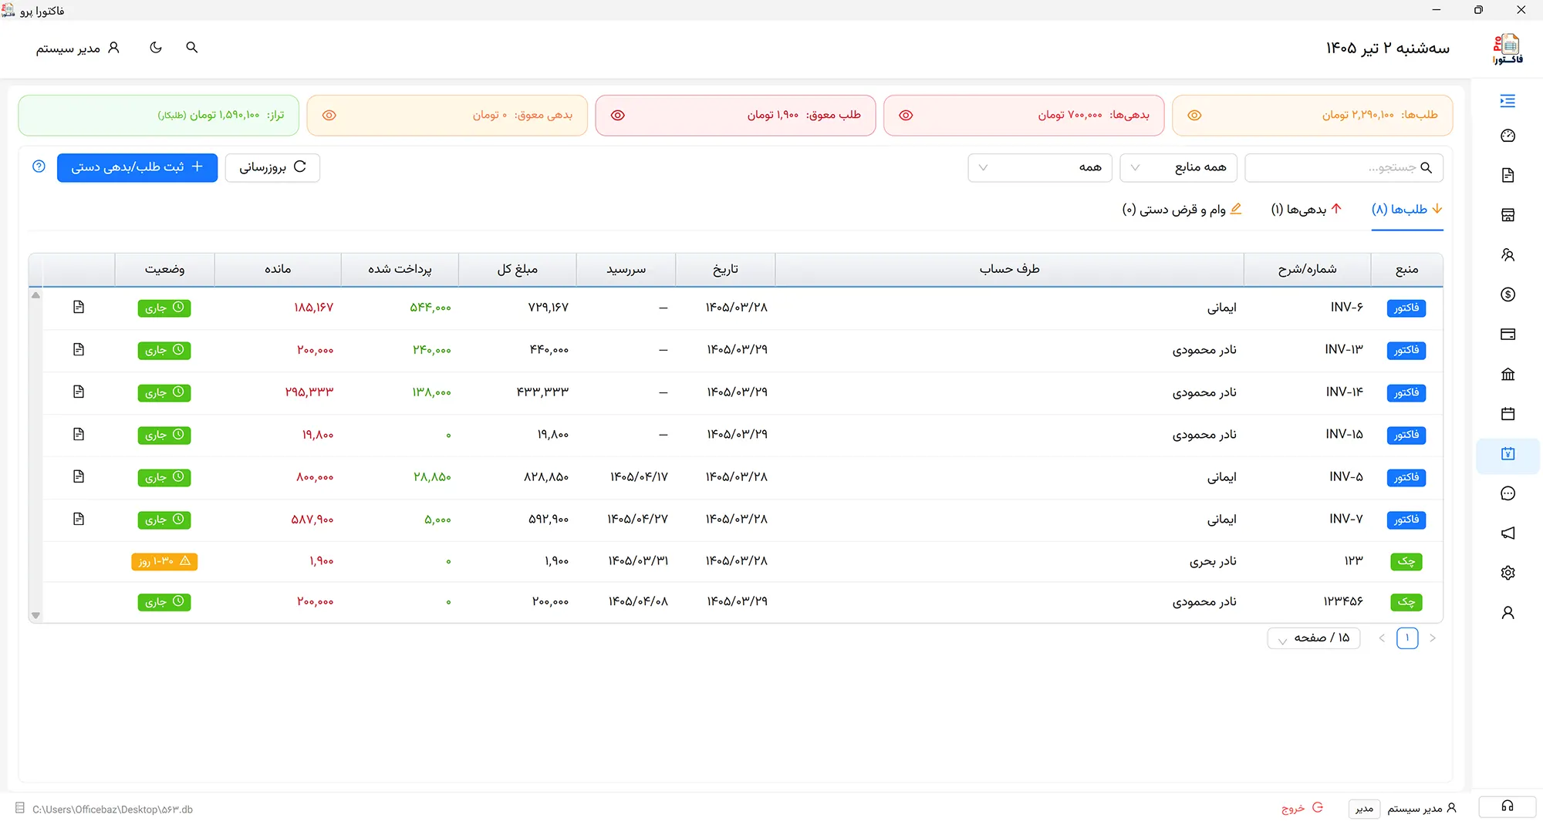Click the headset support icon in status bar

1507,806
